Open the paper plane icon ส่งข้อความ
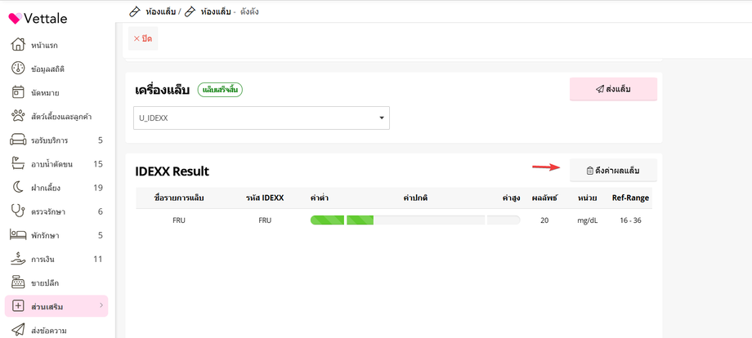Screen dimensions: 752x338 (x=18, y=330)
